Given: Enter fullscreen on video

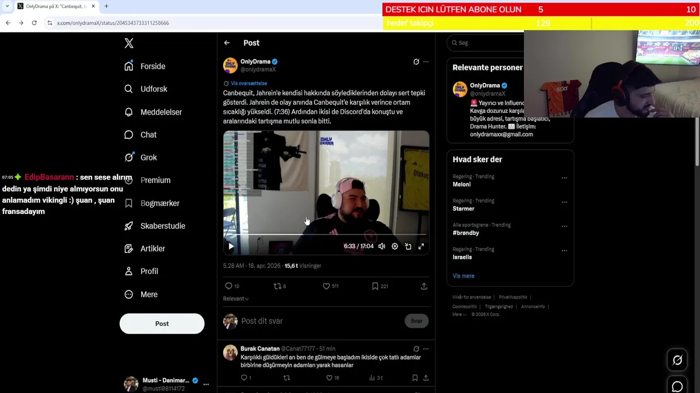Looking at the screenshot, I should coord(421,246).
